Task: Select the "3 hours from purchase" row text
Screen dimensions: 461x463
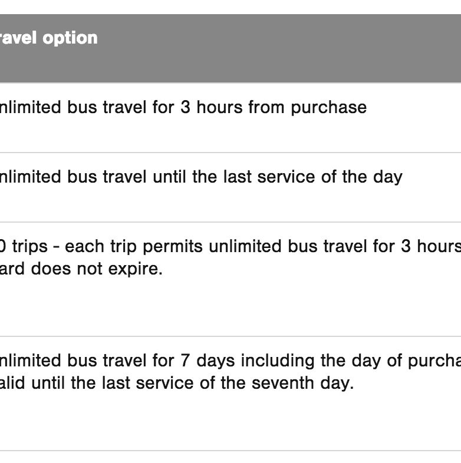Action: click(x=183, y=107)
